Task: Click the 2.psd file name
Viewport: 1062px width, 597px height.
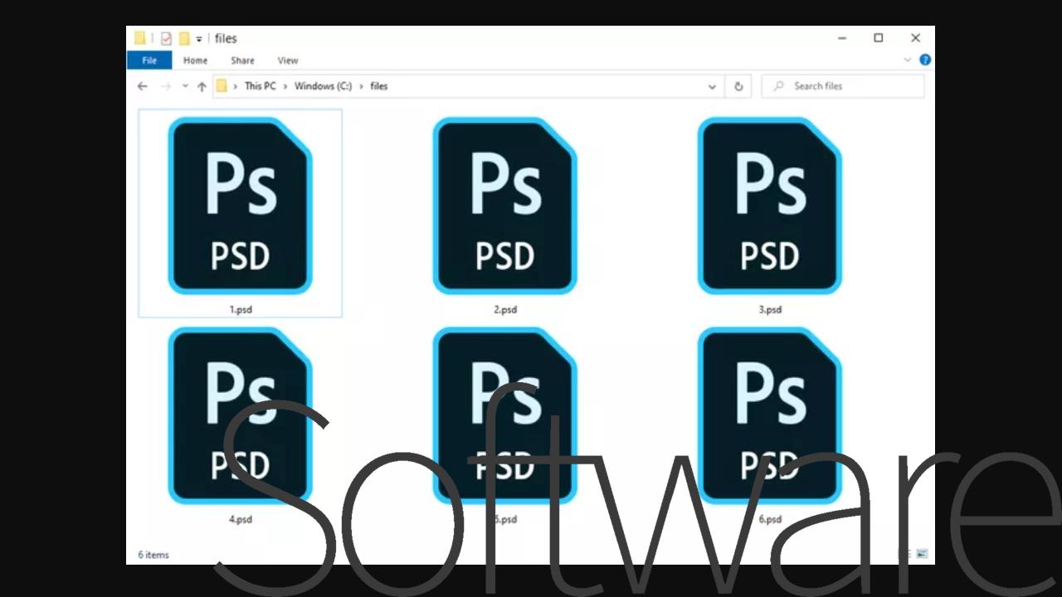Action: click(x=505, y=309)
